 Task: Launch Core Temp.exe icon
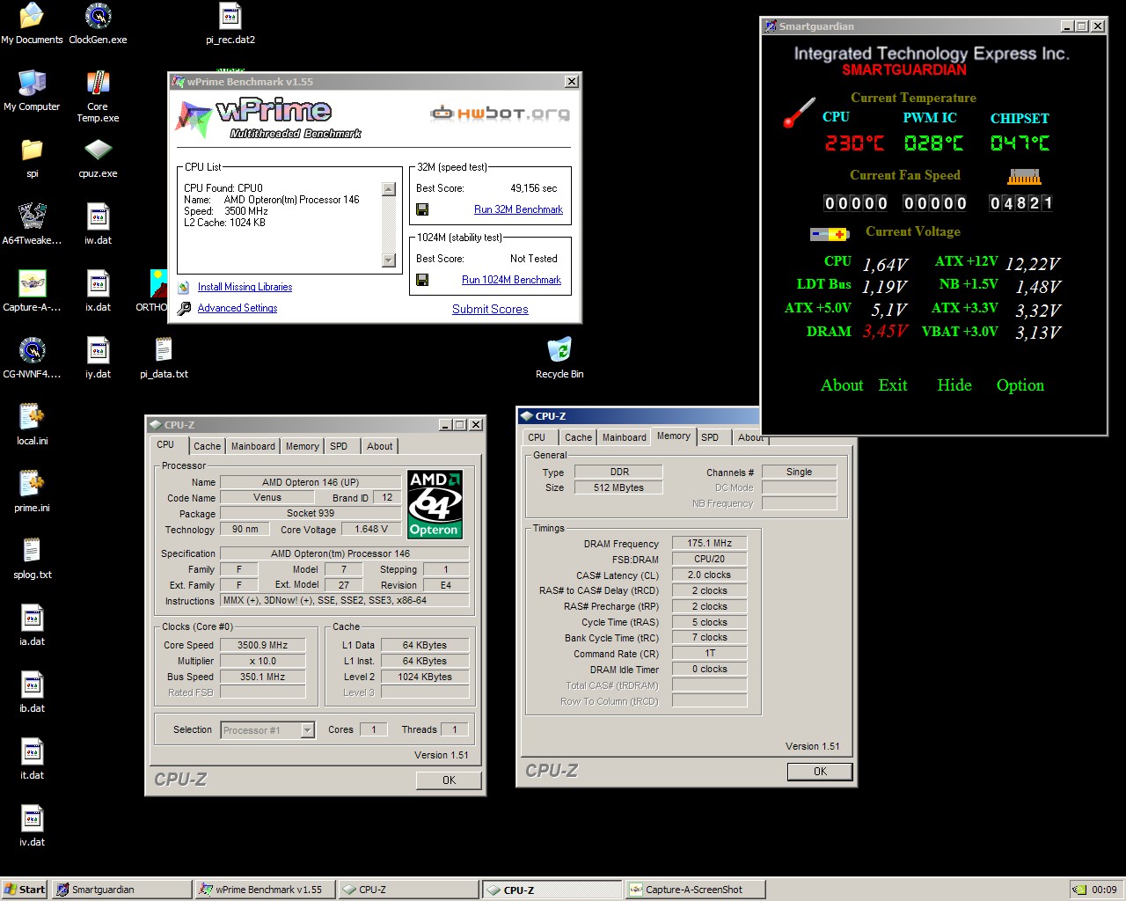click(x=98, y=96)
